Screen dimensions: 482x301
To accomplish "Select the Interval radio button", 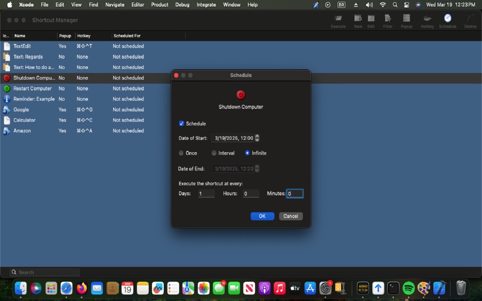I will click(x=214, y=153).
